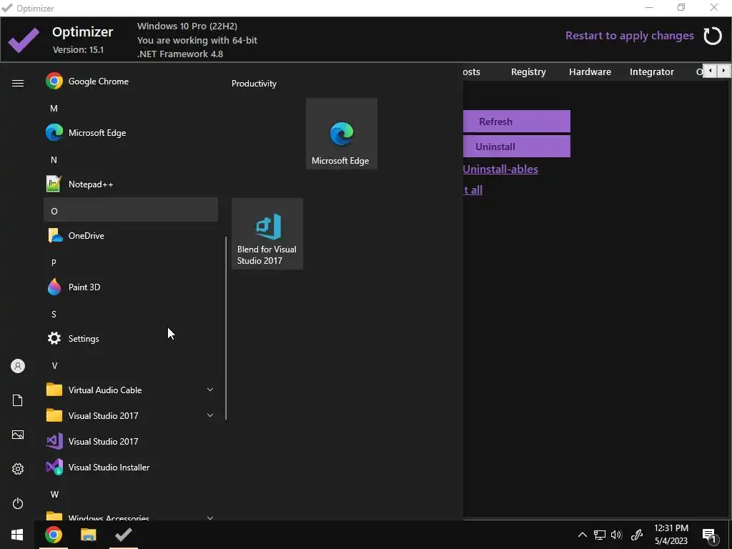
Task: Switch to the Hardware tab
Action: pyautogui.click(x=590, y=72)
